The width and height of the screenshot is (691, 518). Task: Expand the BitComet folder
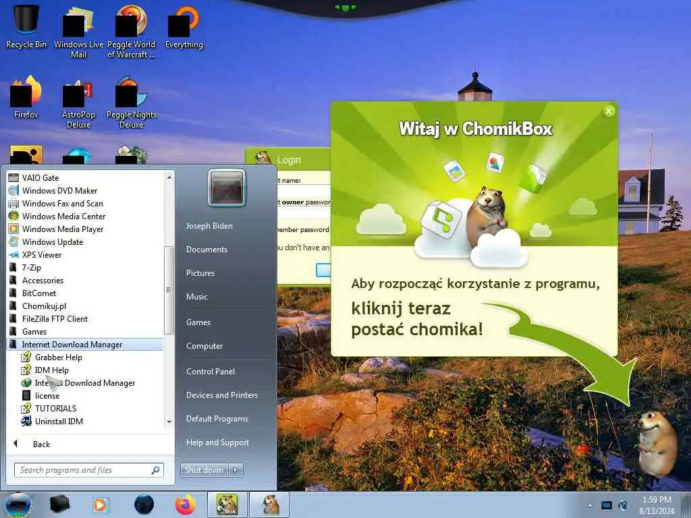[86, 293]
